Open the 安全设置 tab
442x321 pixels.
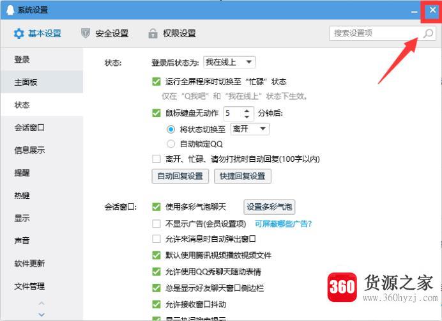pyautogui.click(x=105, y=33)
